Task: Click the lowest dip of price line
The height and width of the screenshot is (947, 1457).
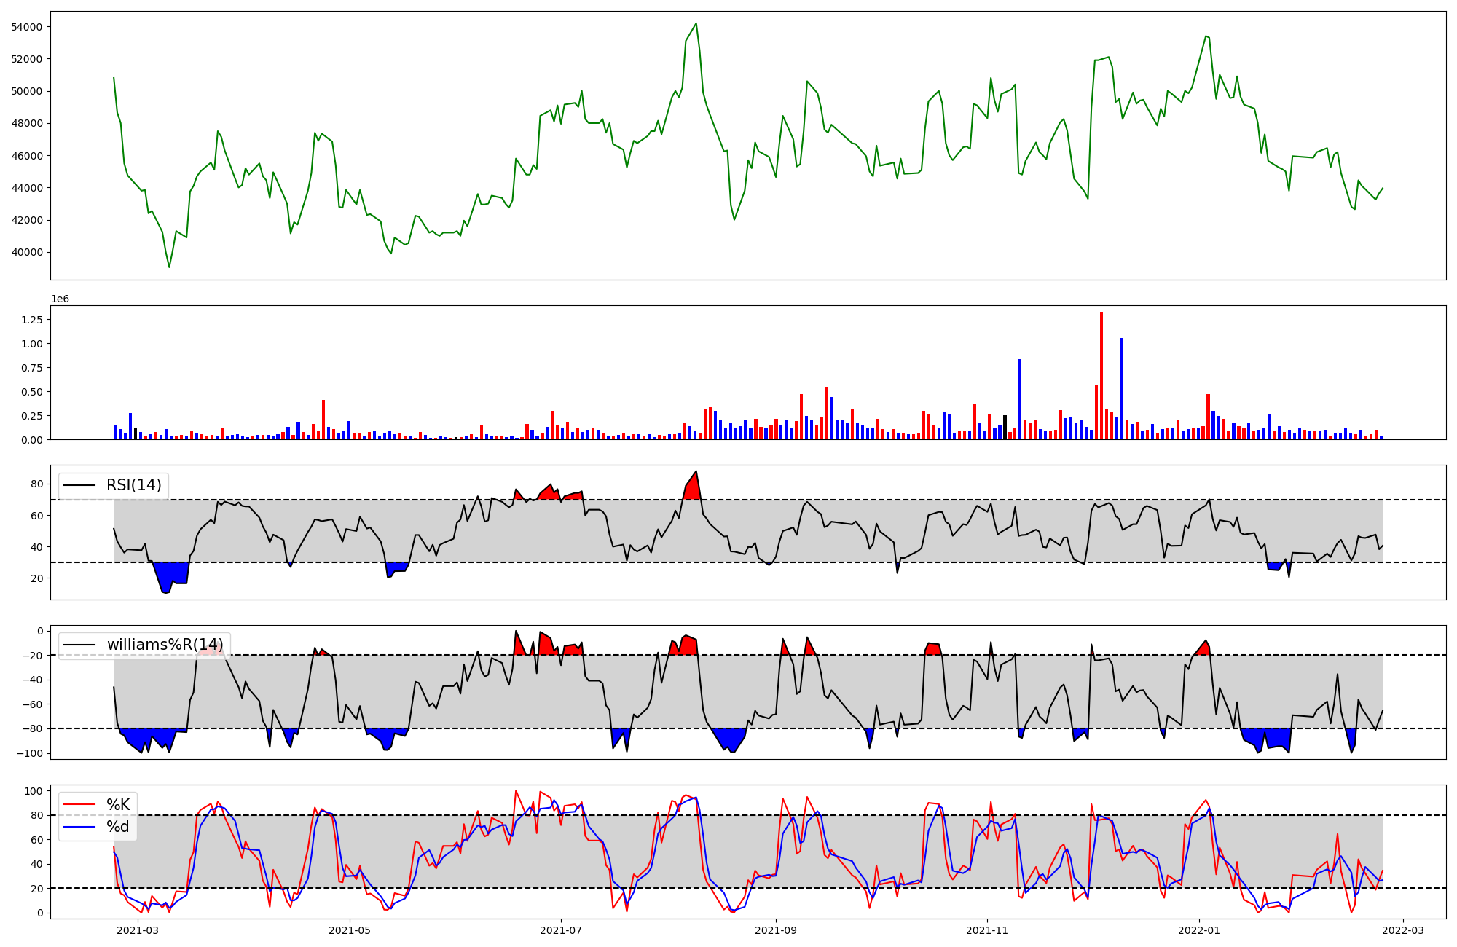Action: pos(169,267)
